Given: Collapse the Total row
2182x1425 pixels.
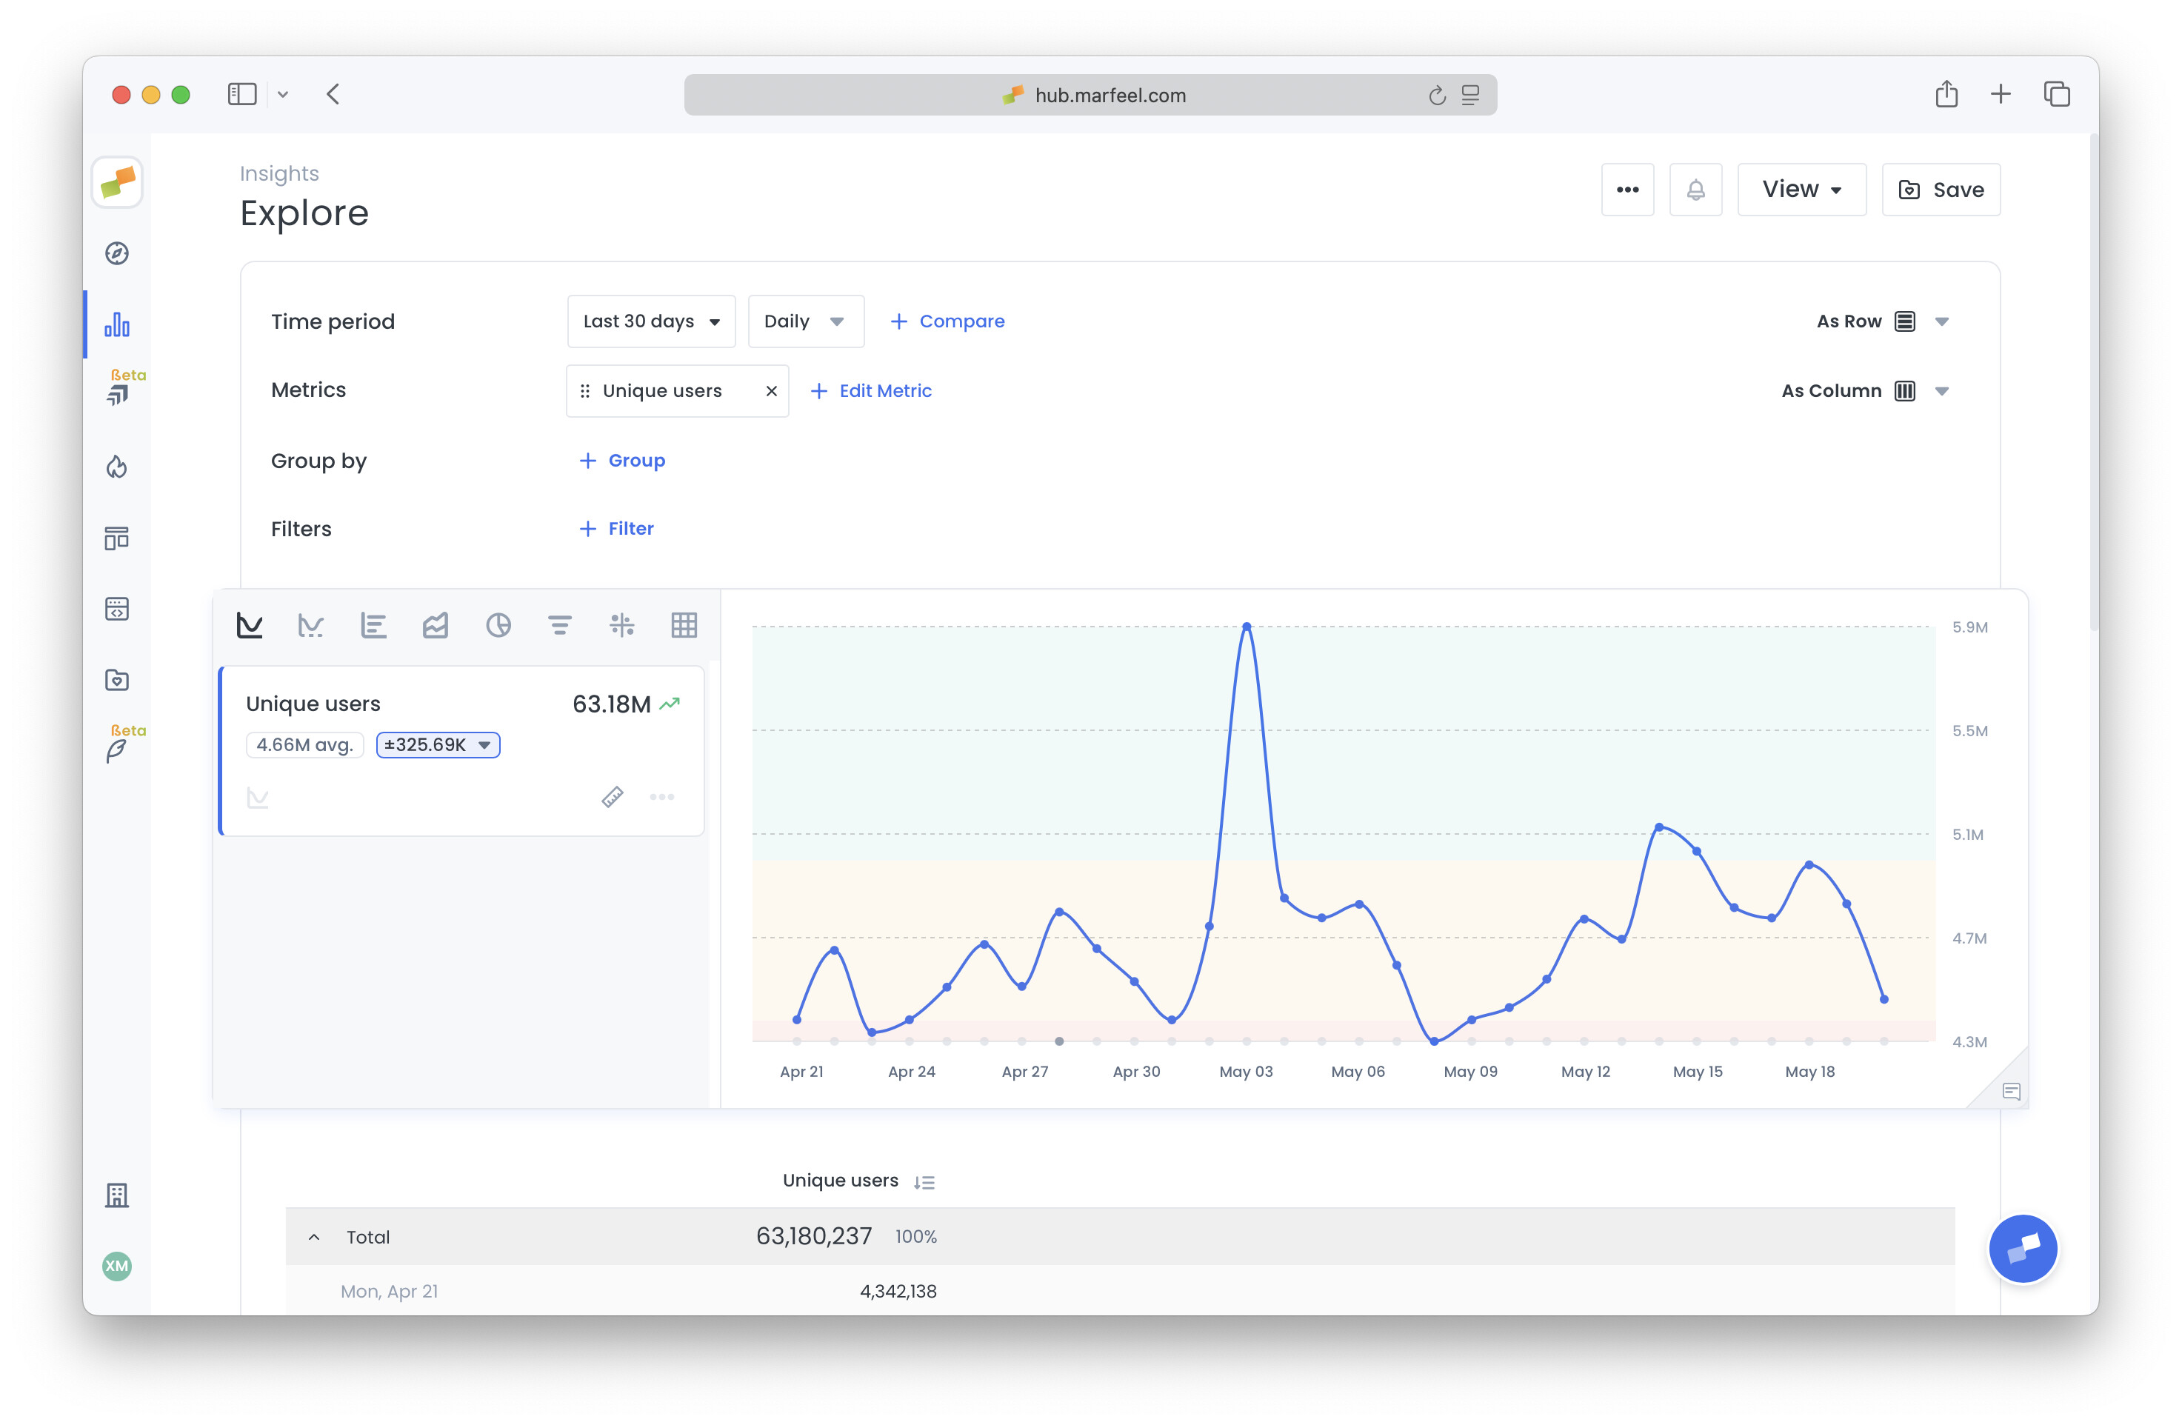Looking at the screenshot, I should (315, 1237).
